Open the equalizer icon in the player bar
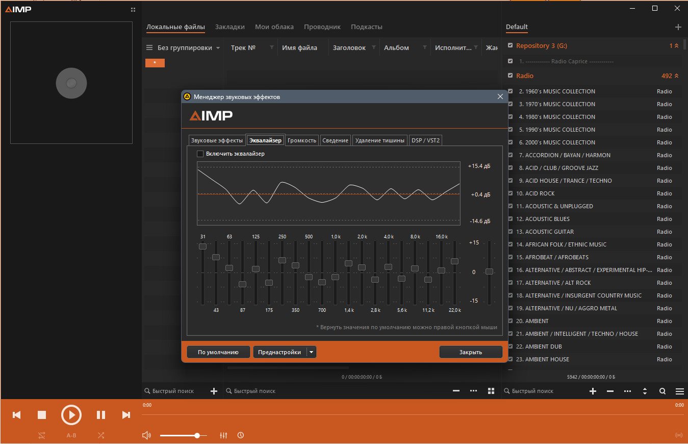The image size is (688, 444). [223, 435]
